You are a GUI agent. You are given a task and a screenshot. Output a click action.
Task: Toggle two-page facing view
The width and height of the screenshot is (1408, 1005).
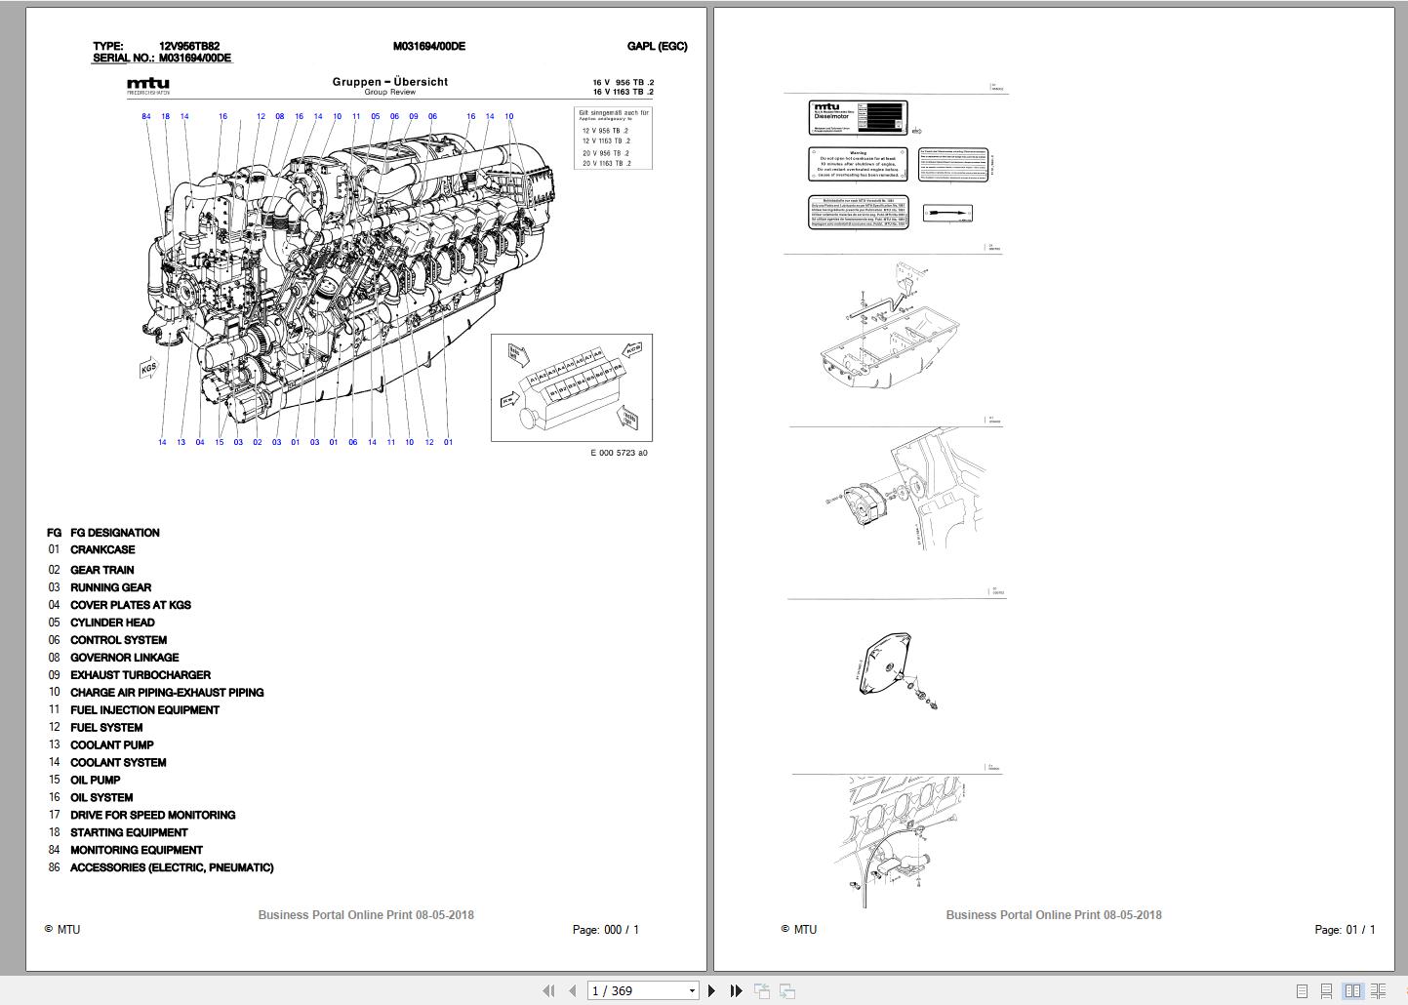(x=1352, y=990)
